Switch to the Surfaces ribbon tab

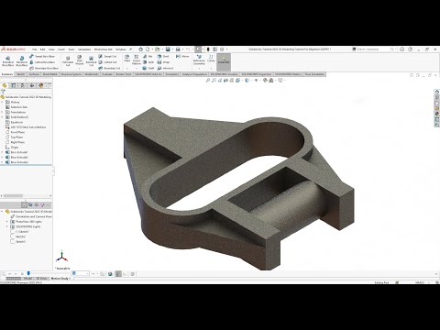point(34,74)
